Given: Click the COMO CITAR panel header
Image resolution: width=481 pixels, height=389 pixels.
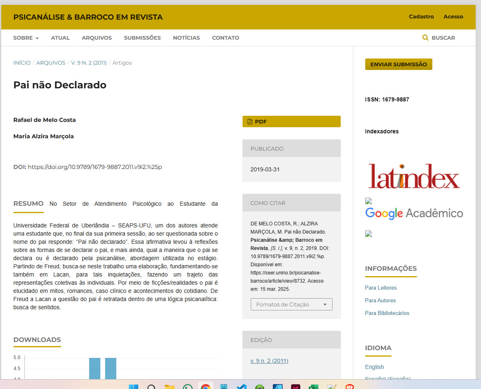Looking at the screenshot, I should [291, 203].
